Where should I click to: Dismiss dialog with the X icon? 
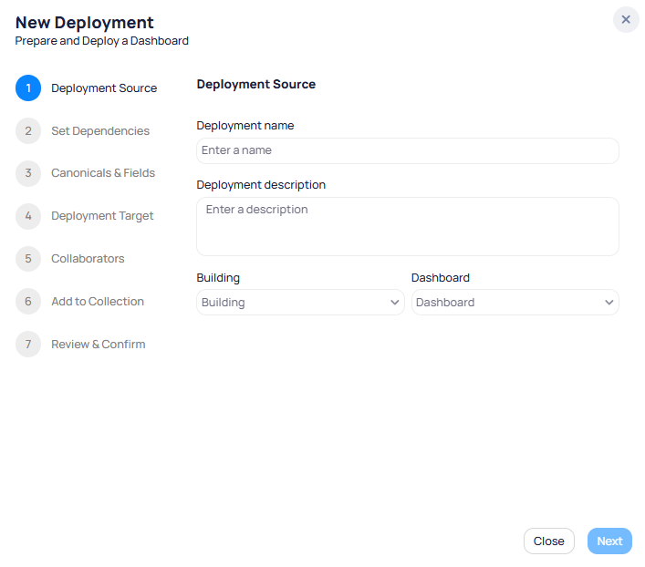(626, 19)
